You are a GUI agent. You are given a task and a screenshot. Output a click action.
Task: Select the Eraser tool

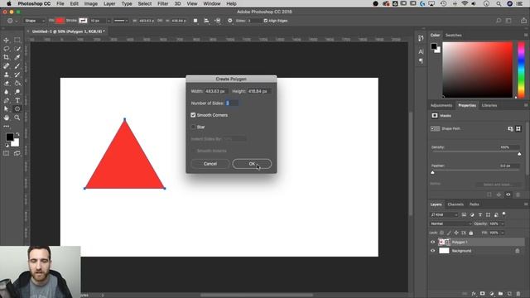[6, 83]
